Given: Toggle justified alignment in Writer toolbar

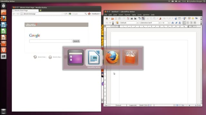Looking at the screenshot, I should pos(195,23).
